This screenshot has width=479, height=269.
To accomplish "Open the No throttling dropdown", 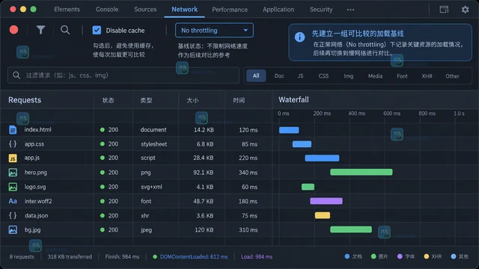I will [214, 30].
